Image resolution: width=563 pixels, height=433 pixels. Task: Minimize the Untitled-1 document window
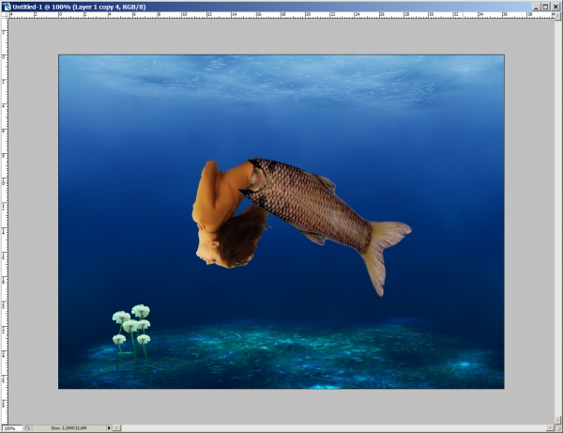(536, 7)
